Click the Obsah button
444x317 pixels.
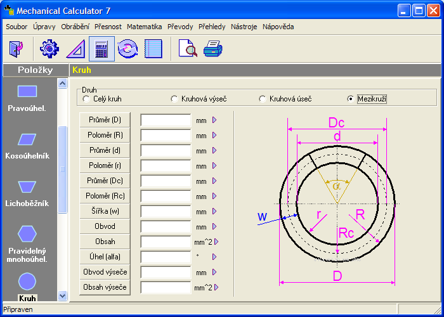click(x=105, y=242)
